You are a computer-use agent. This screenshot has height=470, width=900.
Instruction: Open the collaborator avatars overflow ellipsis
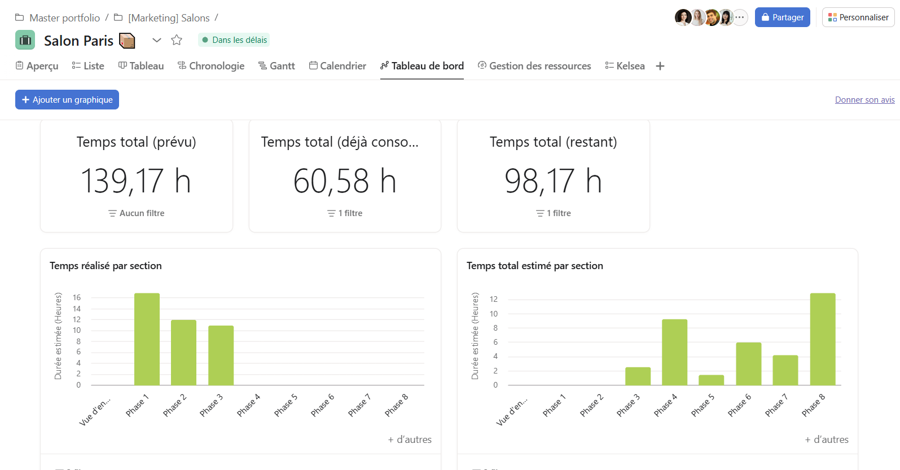tap(740, 17)
